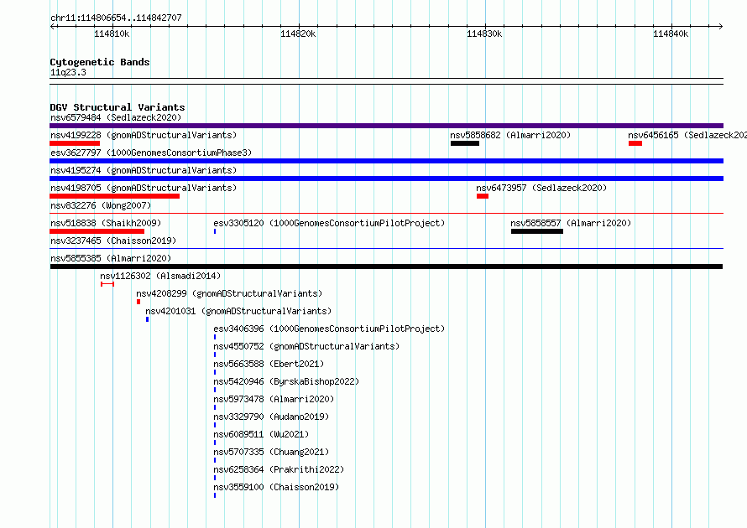Open nsv5855385 (Almarri2020) label
Viewport: 747px width, 528px height.
coord(111,258)
